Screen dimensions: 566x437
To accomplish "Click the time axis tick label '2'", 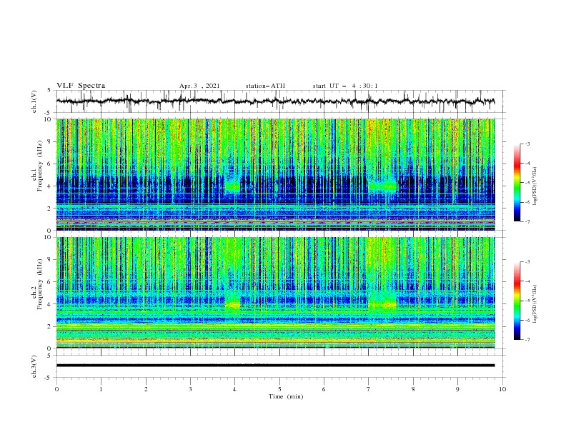I will click(x=146, y=389).
